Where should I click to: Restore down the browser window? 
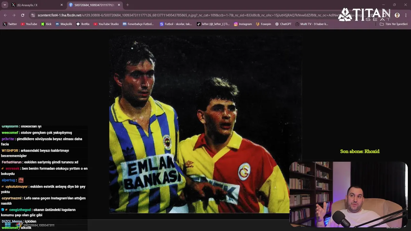[394, 5]
